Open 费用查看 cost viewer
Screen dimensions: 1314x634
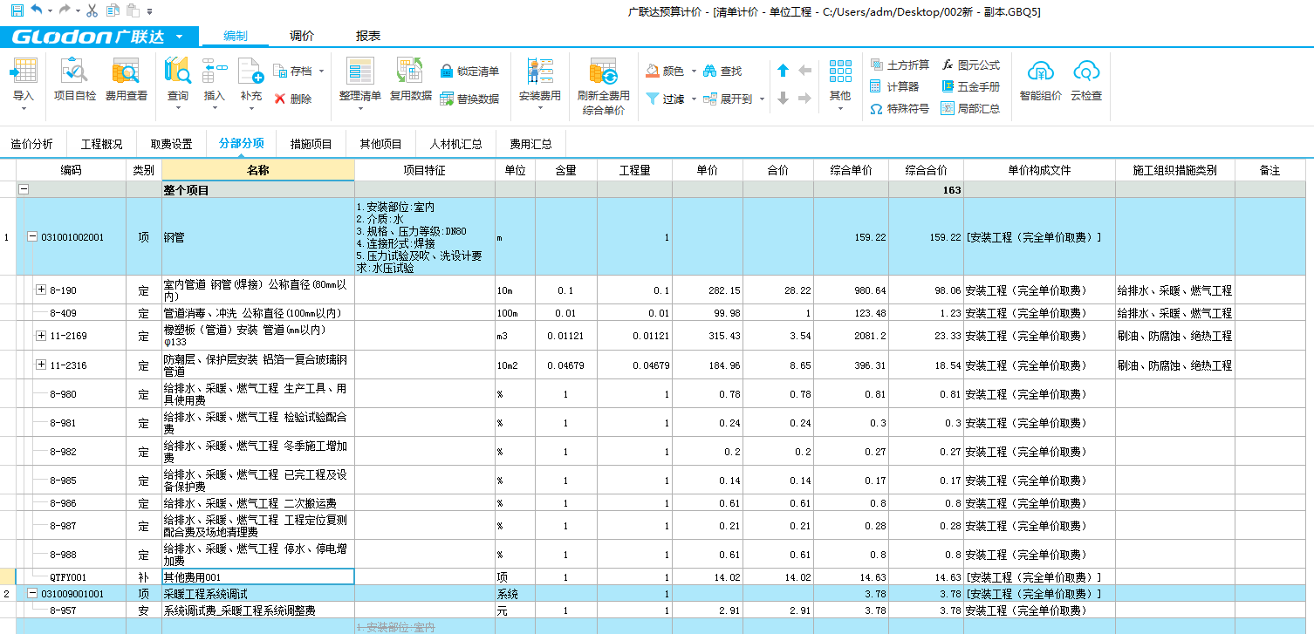127,78
